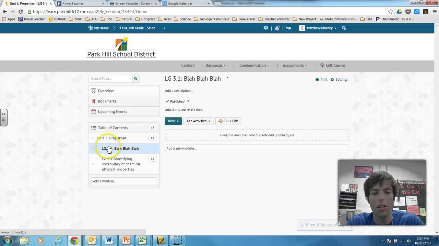
Task: Open Chrome's menu icon at the toolbar end
Action: point(434,12)
